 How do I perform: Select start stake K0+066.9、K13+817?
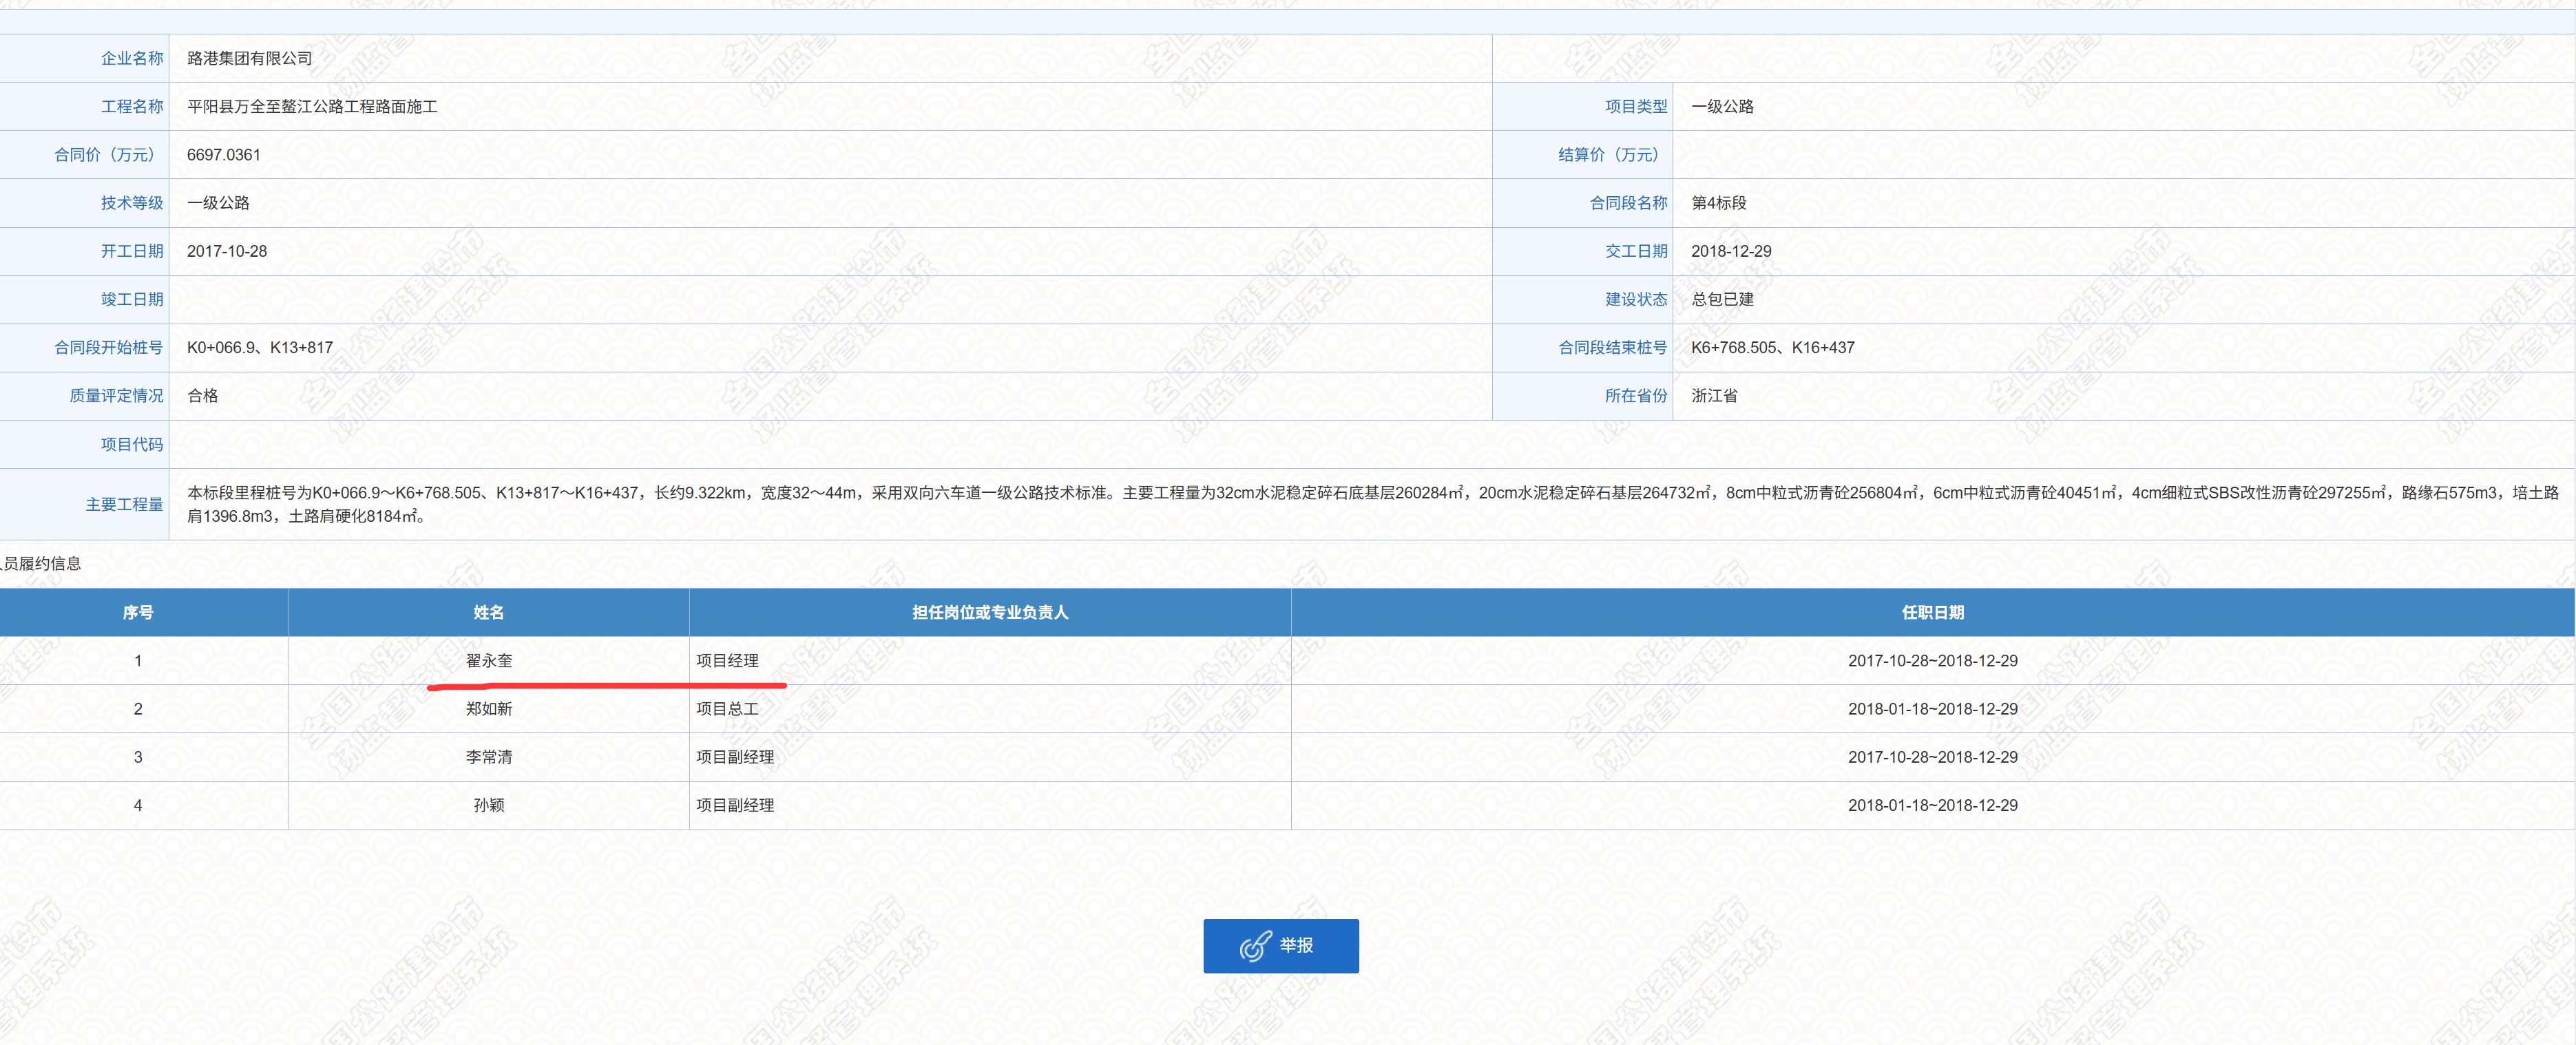tap(260, 347)
